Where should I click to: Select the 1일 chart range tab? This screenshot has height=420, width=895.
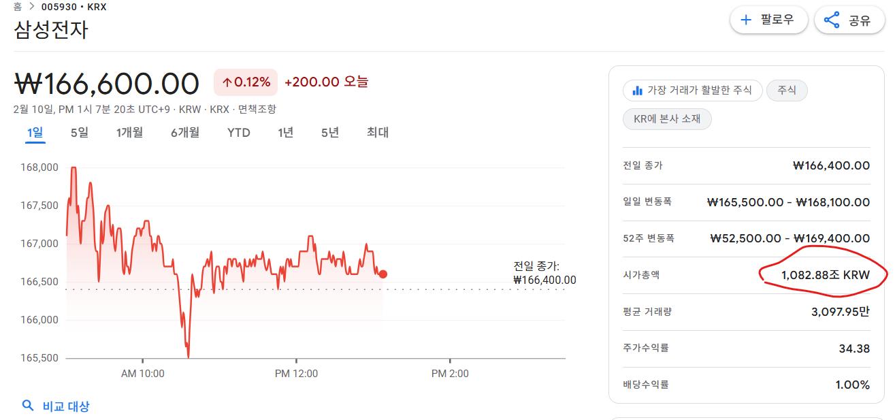click(x=35, y=133)
